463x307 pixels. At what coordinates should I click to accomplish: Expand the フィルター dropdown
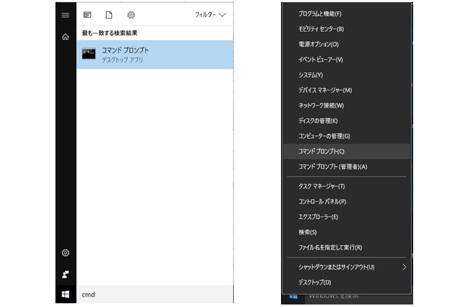coord(210,14)
